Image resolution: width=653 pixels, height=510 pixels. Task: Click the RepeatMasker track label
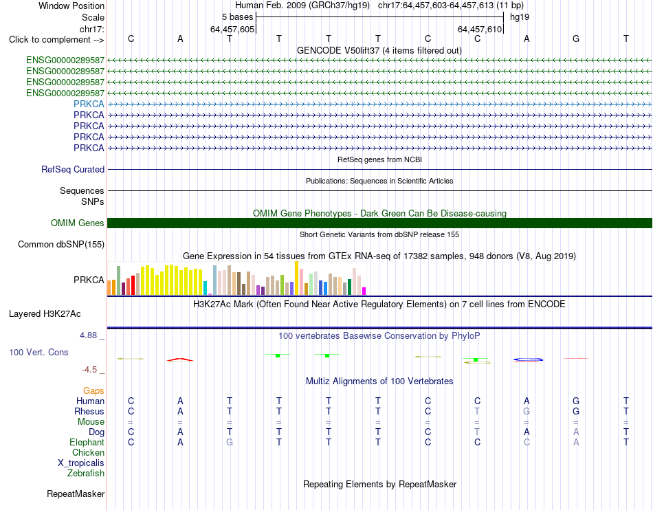coord(76,494)
